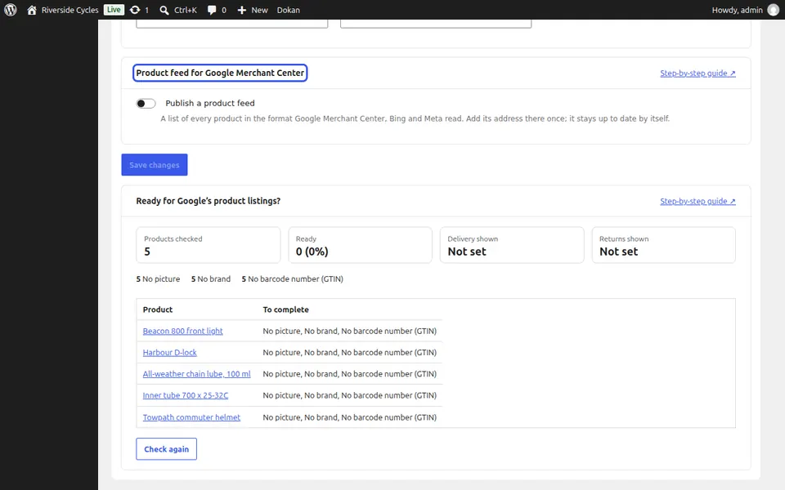Click the 'Ready for Google's product listings?' heading
Screen dimensions: 785x490
[x=209, y=201]
